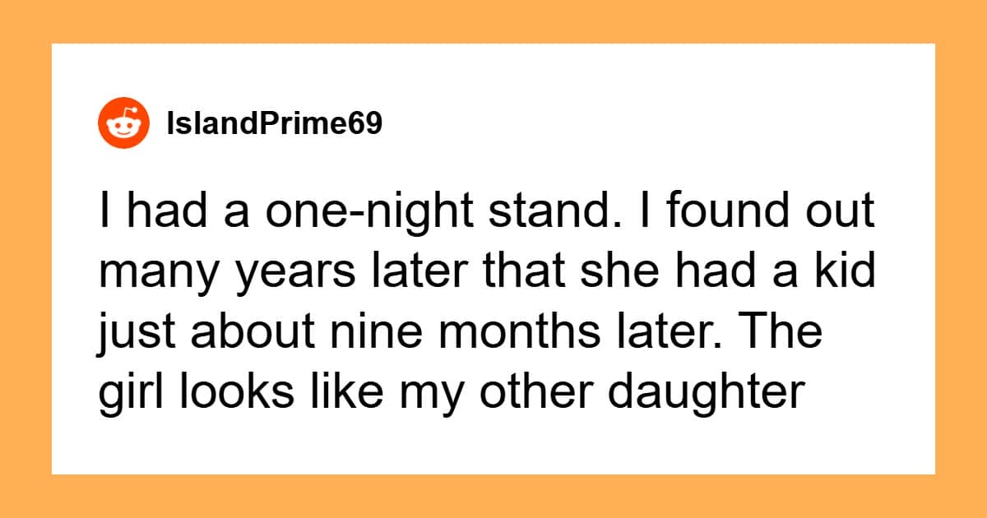Click the orange border above the post card
The image size is (987, 518).
(493, 21)
